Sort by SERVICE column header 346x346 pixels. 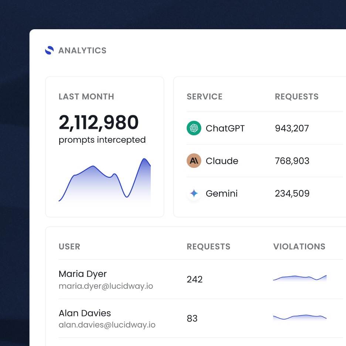[204, 97]
